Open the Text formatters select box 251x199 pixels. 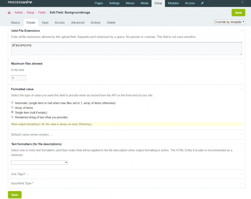click(39, 163)
